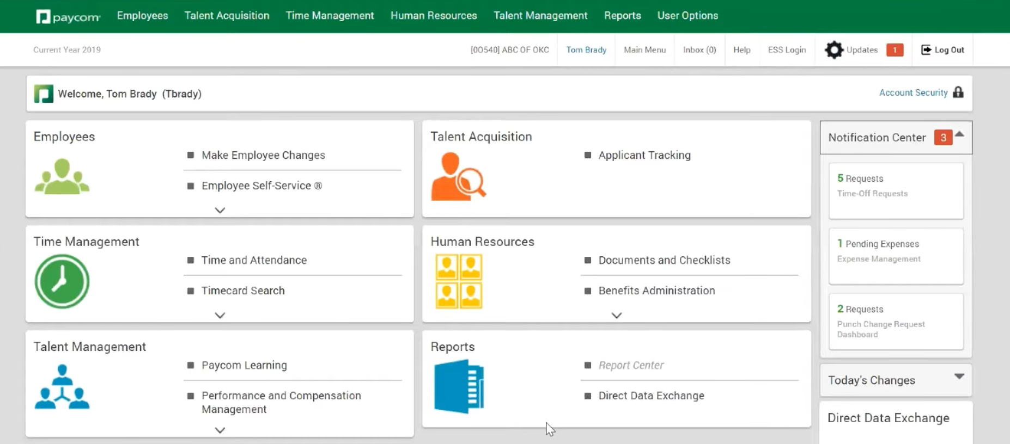Open Paycom Learning
Viewport: 1010px width, 444px height.
pos(244,365)
